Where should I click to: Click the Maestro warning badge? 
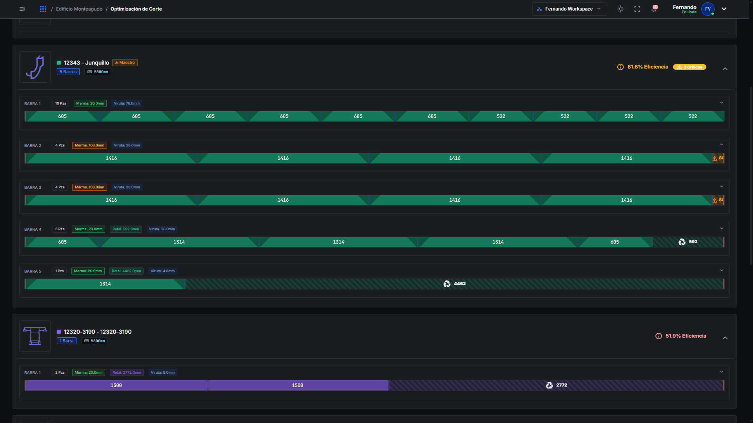click(125, 63)
